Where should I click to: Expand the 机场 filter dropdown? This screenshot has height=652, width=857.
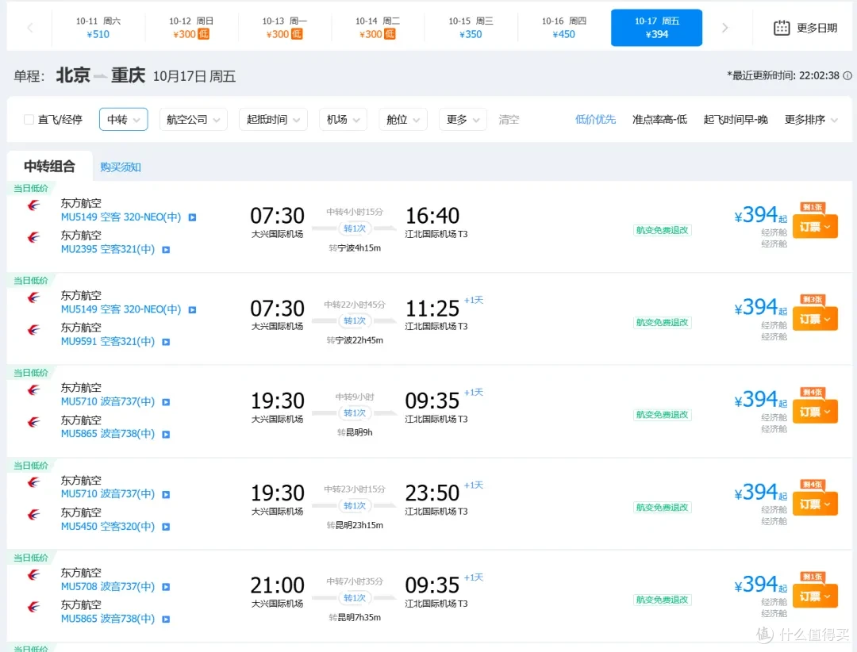[x=344, y=119]
